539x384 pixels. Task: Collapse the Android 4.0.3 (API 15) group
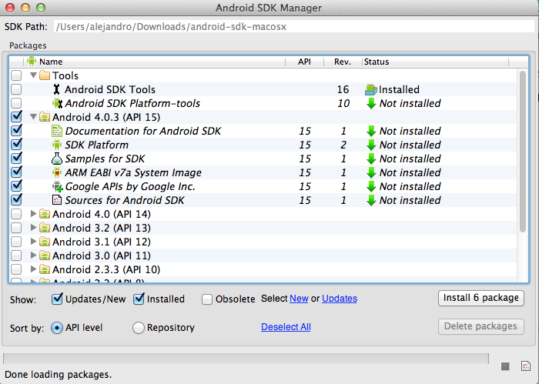pos(33,117)
